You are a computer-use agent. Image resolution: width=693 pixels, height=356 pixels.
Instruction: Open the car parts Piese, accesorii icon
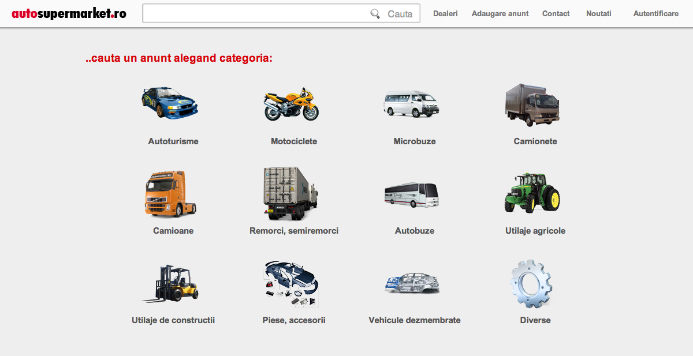tap(292, 283)
